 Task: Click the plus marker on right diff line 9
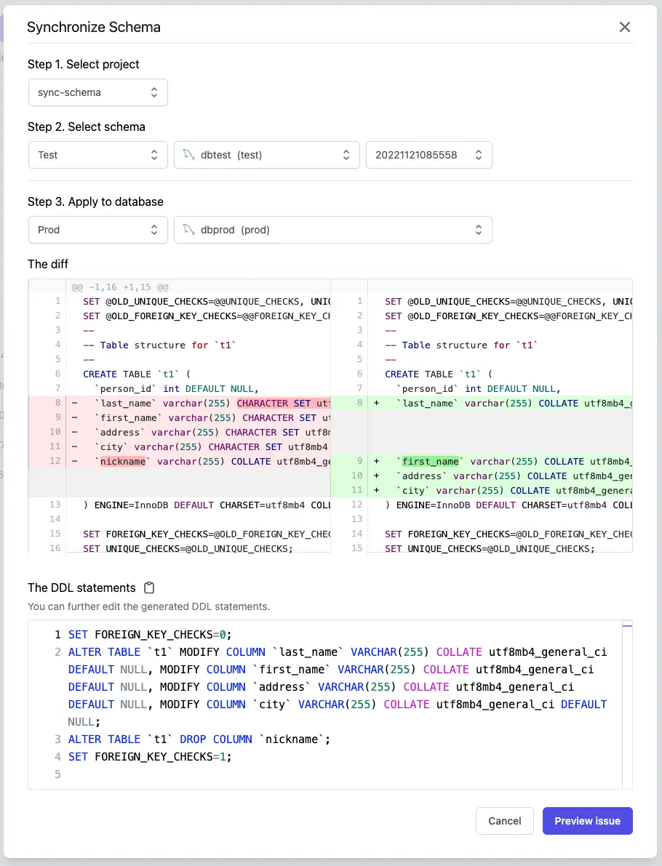click(x=376, y=461)
